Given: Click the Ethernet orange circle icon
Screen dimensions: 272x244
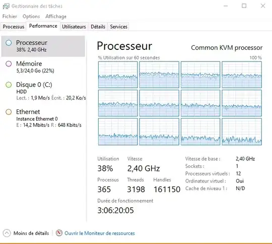Looking at the screenshot, I should (9, 112).
